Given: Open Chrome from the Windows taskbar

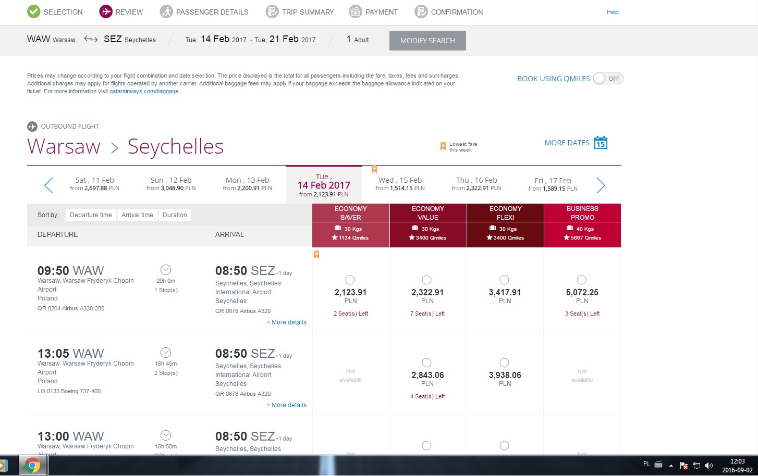Looking at the screenshot, I should tap(32, 466).
